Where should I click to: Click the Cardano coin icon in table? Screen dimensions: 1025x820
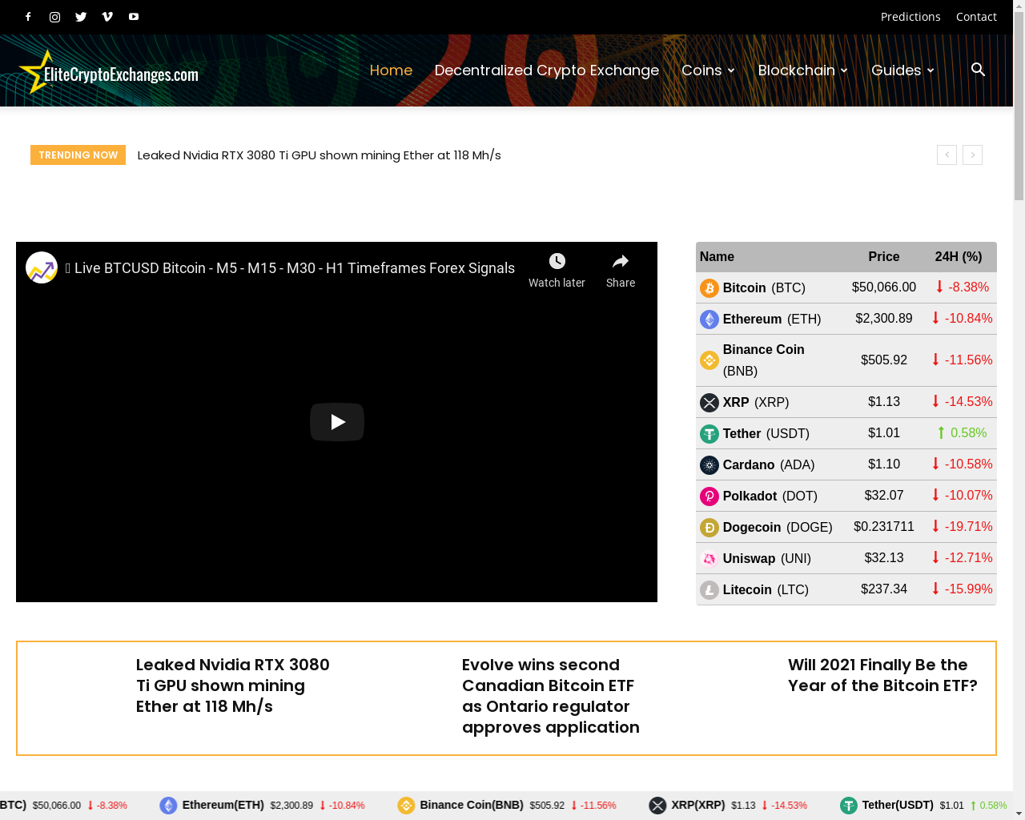click(709, 465)
